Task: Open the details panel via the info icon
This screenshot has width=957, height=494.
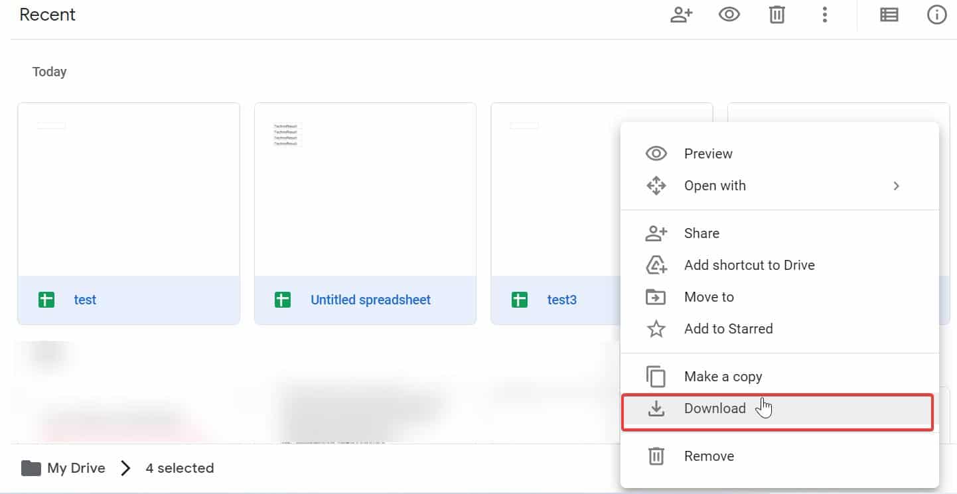Action: click(936, 14)
